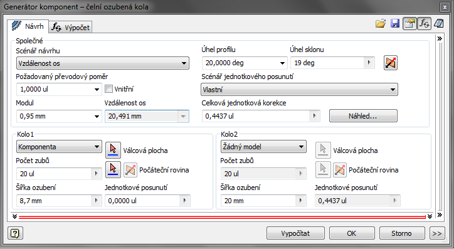The width and height of the screenshot is (454, 249).
Task: Expand the Scénář jednotkového posunutí combo box
Action: click(x=299, y=90)
